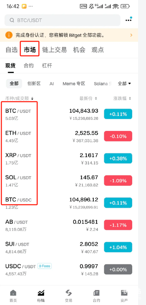Screen dimensions: 146x305
Task: Open the Markets chart icon in bottom bar
Action: click(41, 293)
